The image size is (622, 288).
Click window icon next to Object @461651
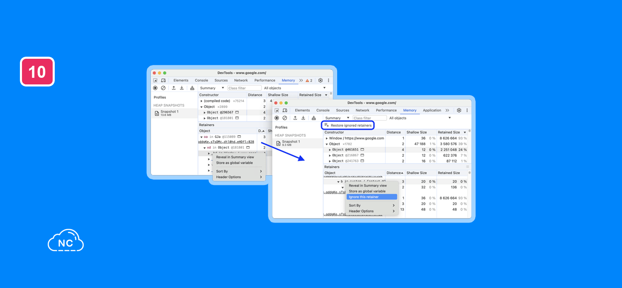tap(362, 149)
